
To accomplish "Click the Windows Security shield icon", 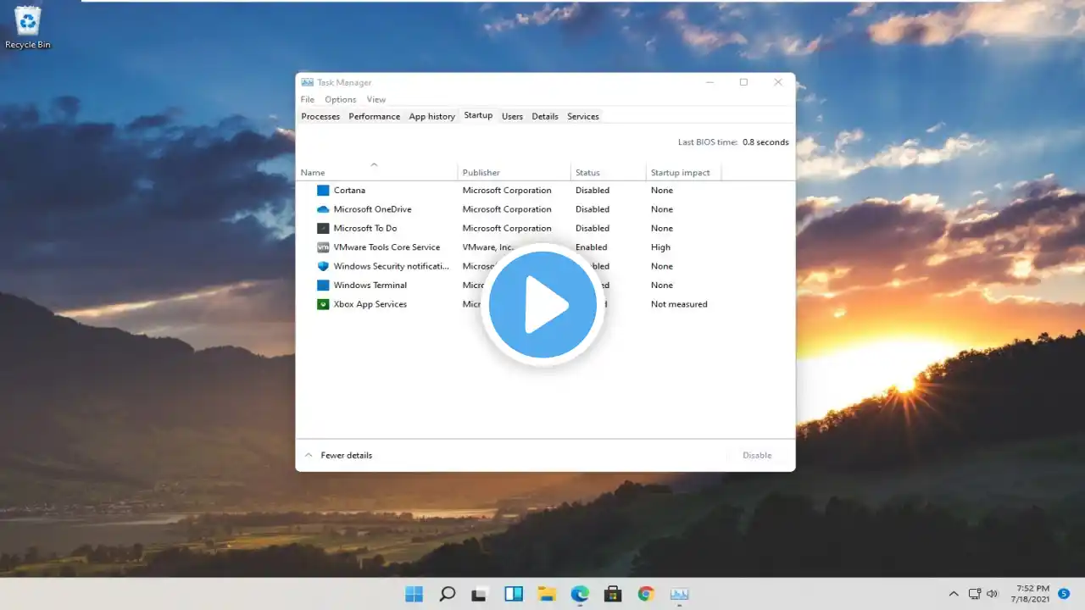I will click(323, 266).
